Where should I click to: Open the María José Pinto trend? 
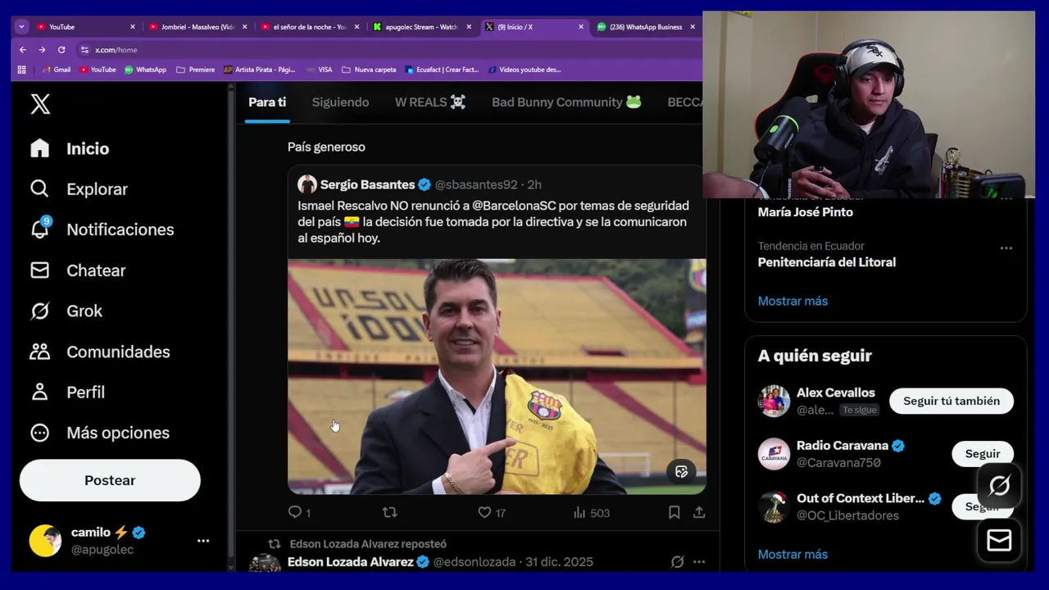(806, 212)
